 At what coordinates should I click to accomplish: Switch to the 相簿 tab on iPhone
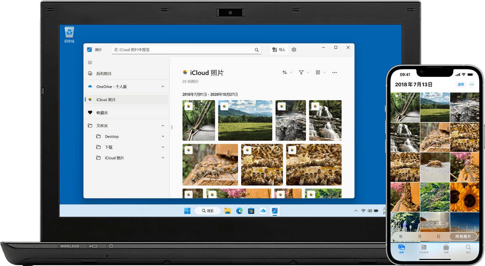click(x=446, y=248)
